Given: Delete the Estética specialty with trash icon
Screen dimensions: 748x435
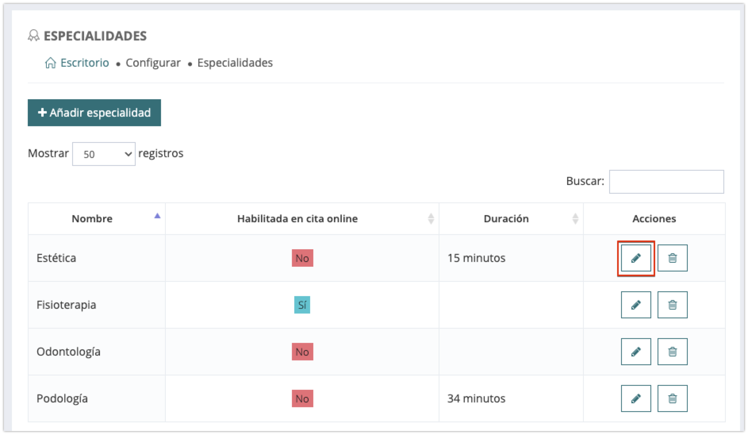Looking at the screenshot, I should (x=672, y=258).
